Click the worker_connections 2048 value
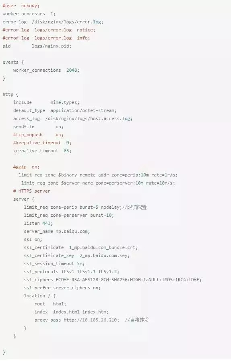The image size is (231, 361). coord(73,70)
